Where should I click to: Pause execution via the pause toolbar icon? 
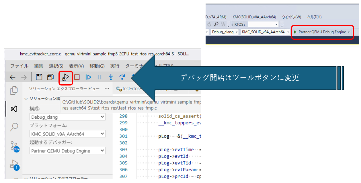click(99, 77)
